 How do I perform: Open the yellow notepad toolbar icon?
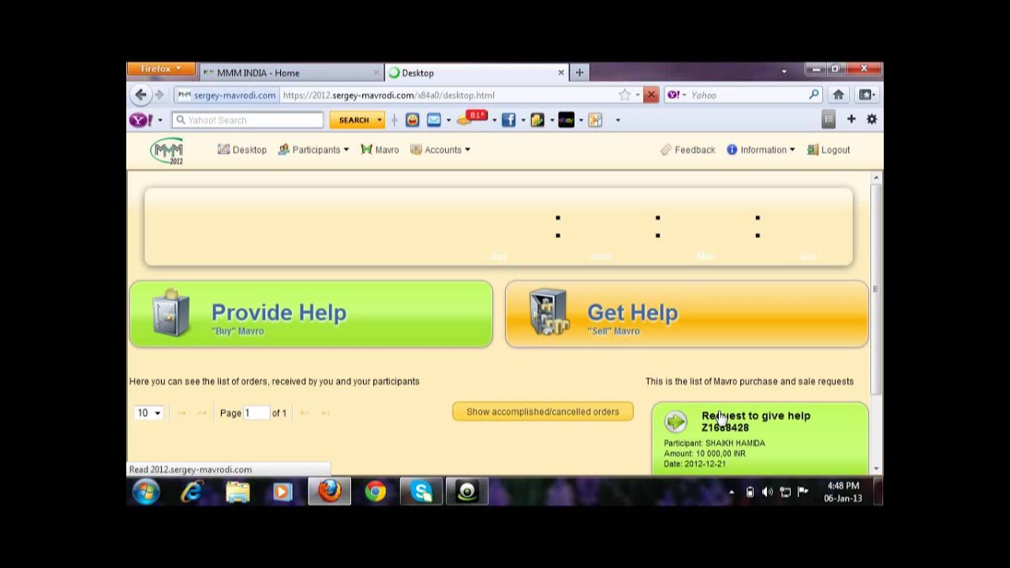537,120
